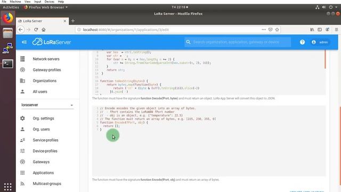Open Applications page

pos(43,173)
